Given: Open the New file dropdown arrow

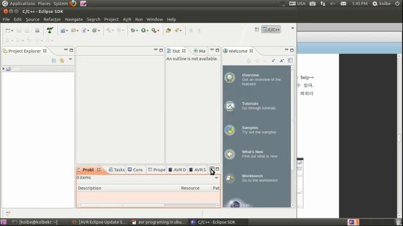Looking at the screenshot, I should (12, 31).
